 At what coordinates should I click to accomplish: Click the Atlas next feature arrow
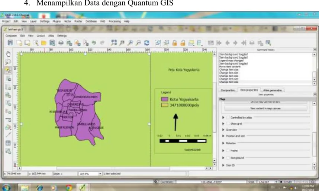[236, 43]
